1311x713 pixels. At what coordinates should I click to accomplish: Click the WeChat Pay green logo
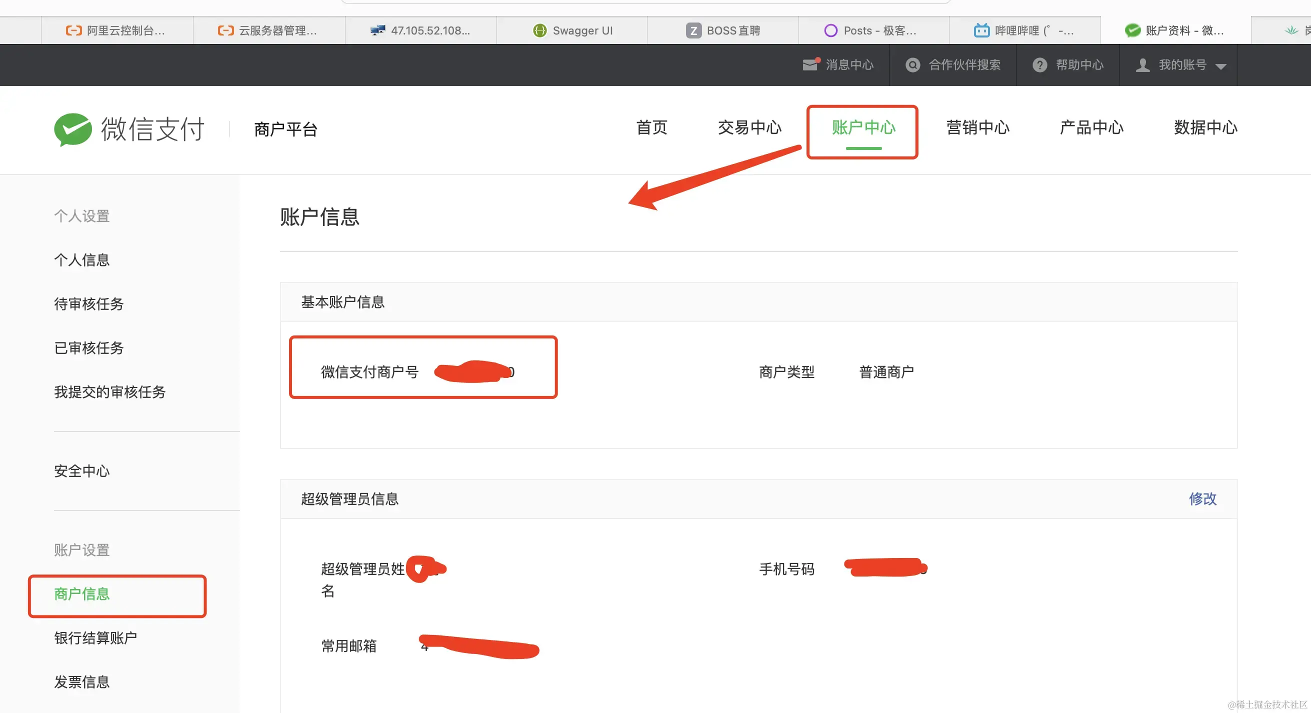pos(73,129)
